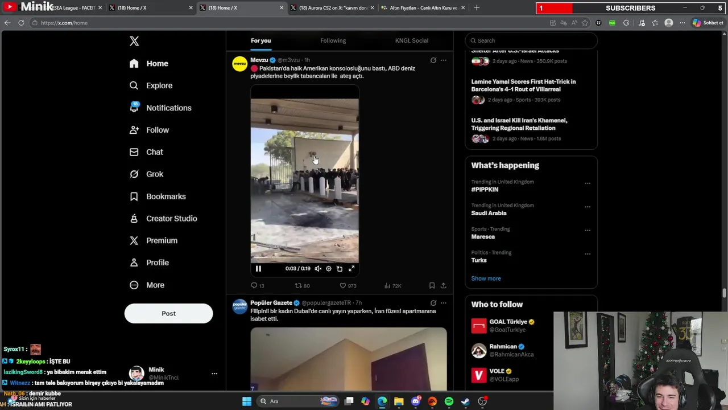This screenshot has height=410, width=728.
Task: Open the browser settings ellipsis menu
Action: (x=682, y=23)
